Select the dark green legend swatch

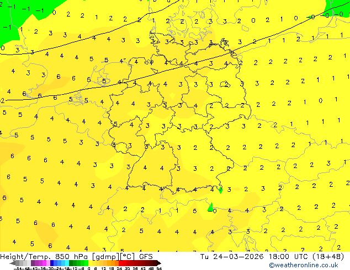click(x=71, y=263)
